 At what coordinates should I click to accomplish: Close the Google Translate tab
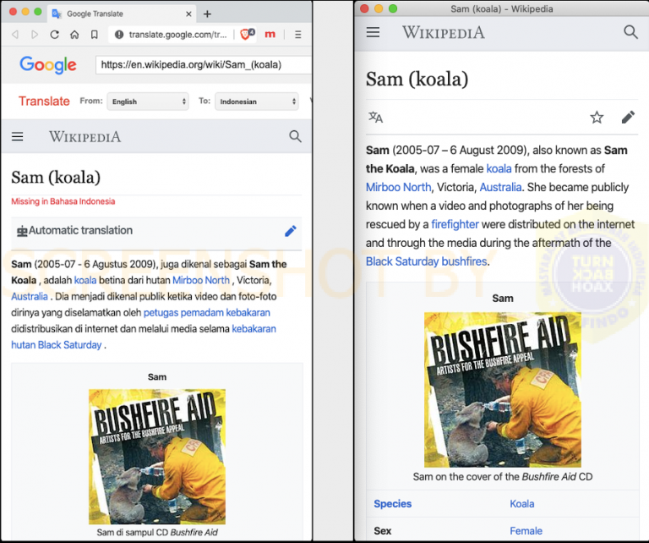coord(188,14)
